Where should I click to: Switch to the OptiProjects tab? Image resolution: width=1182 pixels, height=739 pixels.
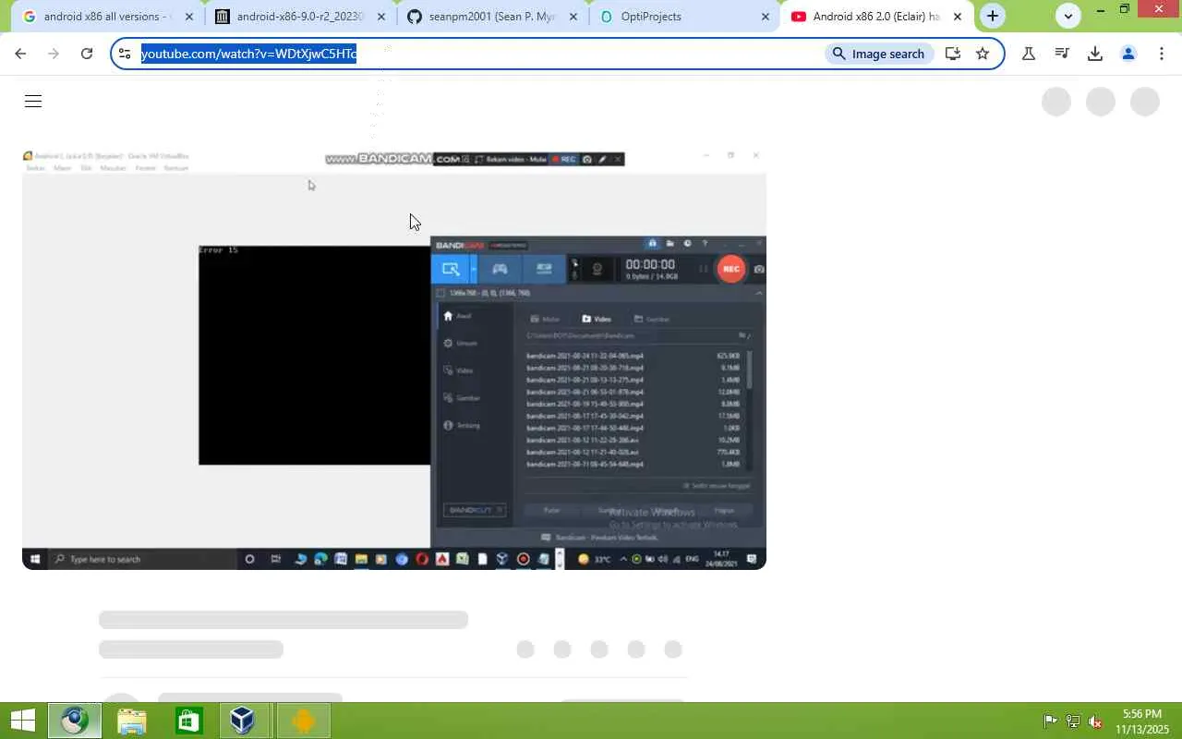click(684, 17)
